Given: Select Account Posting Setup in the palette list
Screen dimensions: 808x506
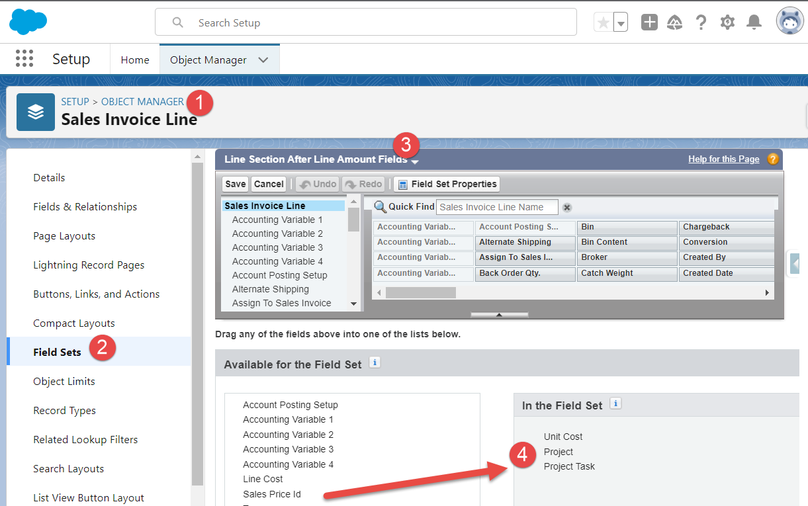Looking at the screenshot, I should (x=280, y=275).
